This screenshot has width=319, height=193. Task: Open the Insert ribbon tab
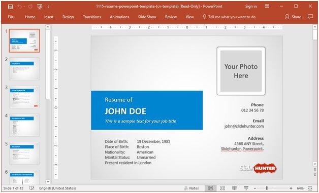point(49,17)
